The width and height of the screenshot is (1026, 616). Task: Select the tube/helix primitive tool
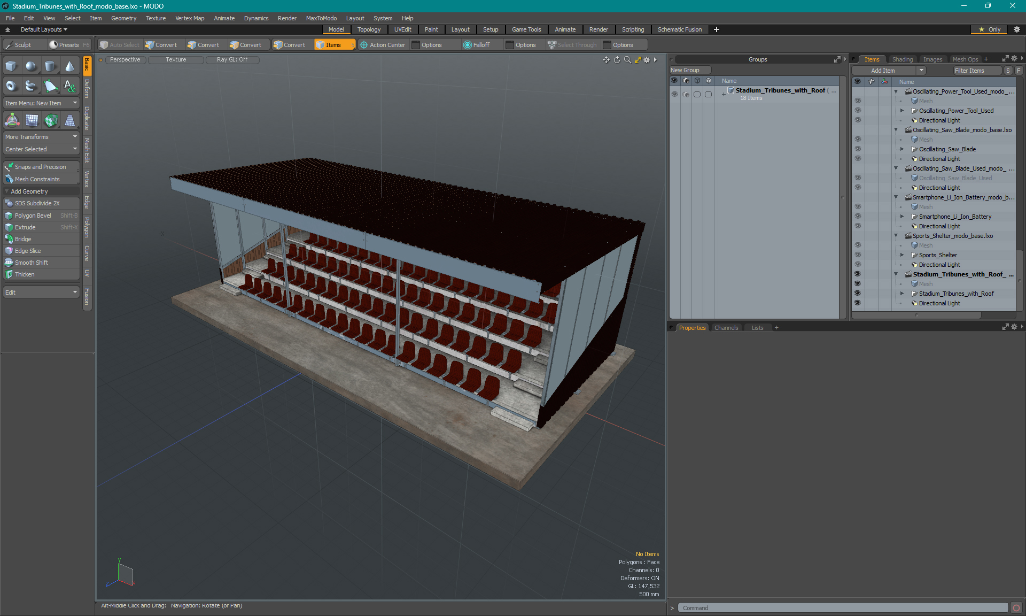31,86
